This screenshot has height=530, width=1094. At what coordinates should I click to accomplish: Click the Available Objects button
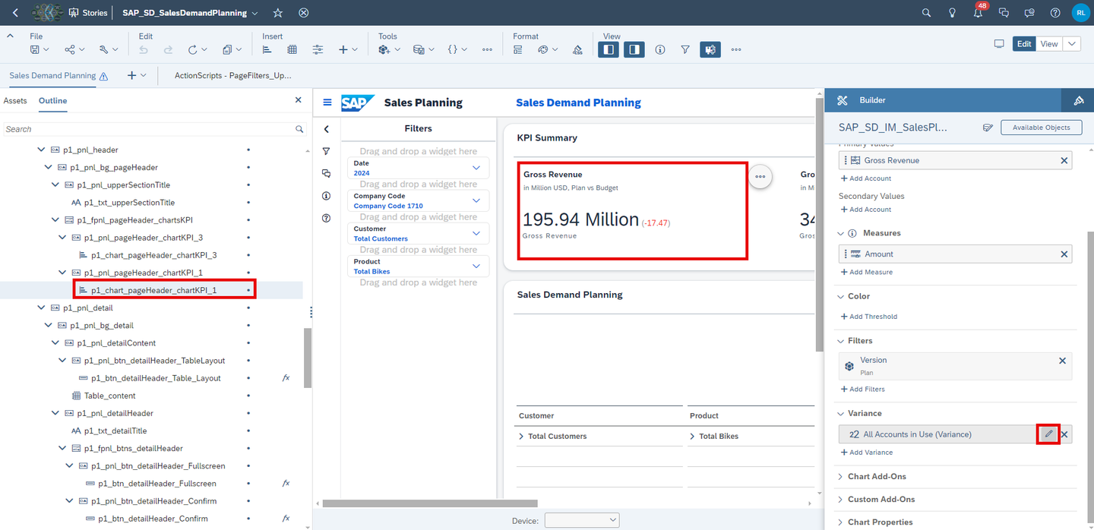pos(1042,128)
